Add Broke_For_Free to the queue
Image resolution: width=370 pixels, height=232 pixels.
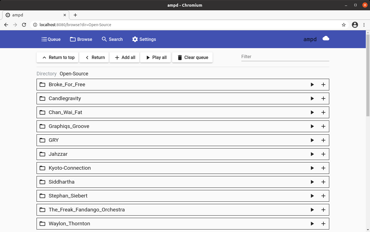pyautogui.click(x=323, y=85)
